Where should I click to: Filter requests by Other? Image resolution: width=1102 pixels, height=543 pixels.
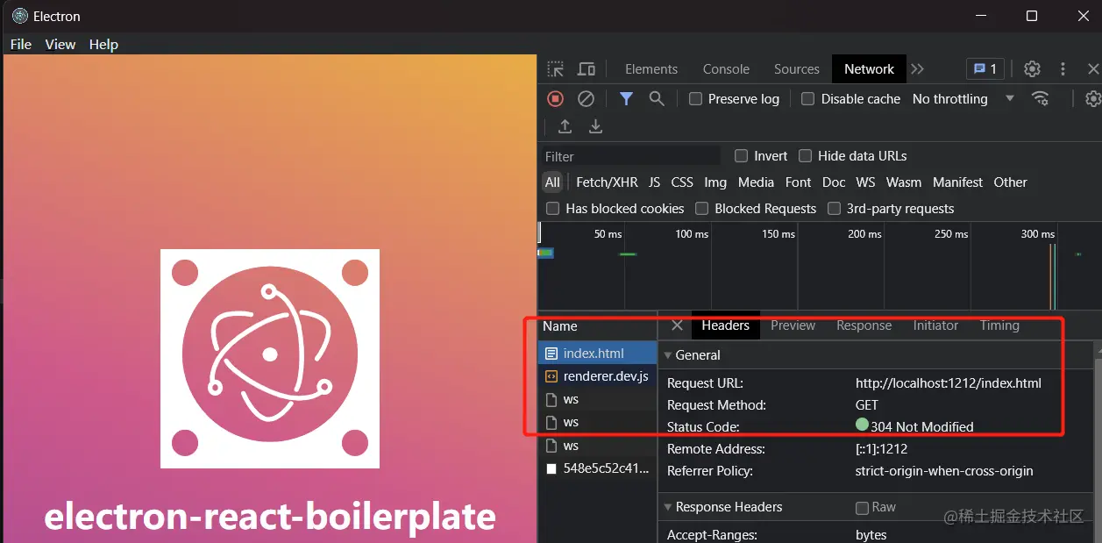(1010, 182)
